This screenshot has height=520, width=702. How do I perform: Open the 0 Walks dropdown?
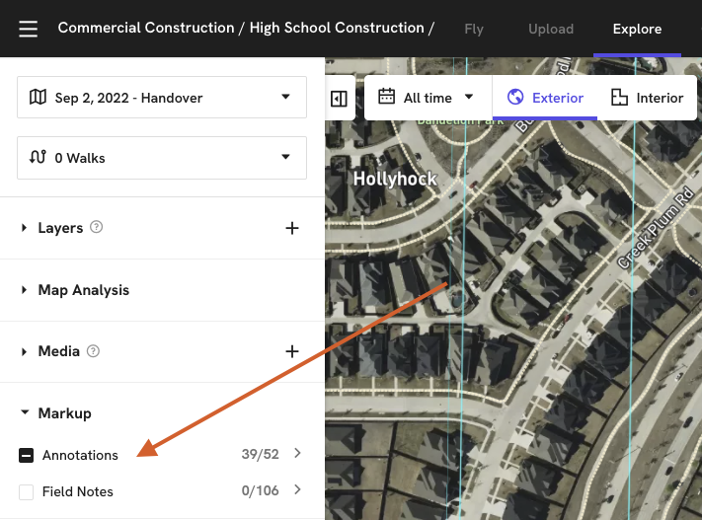[162, 158]
